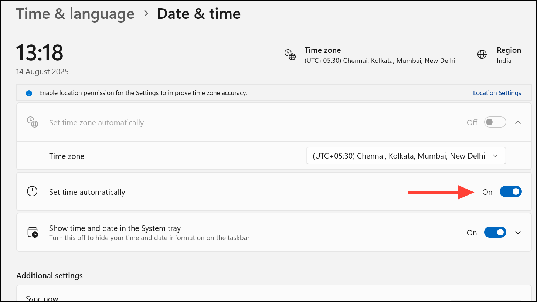Turn off the Set time automatically switch
The height and width of the screenshot is (302, 537).
point(510,191)
